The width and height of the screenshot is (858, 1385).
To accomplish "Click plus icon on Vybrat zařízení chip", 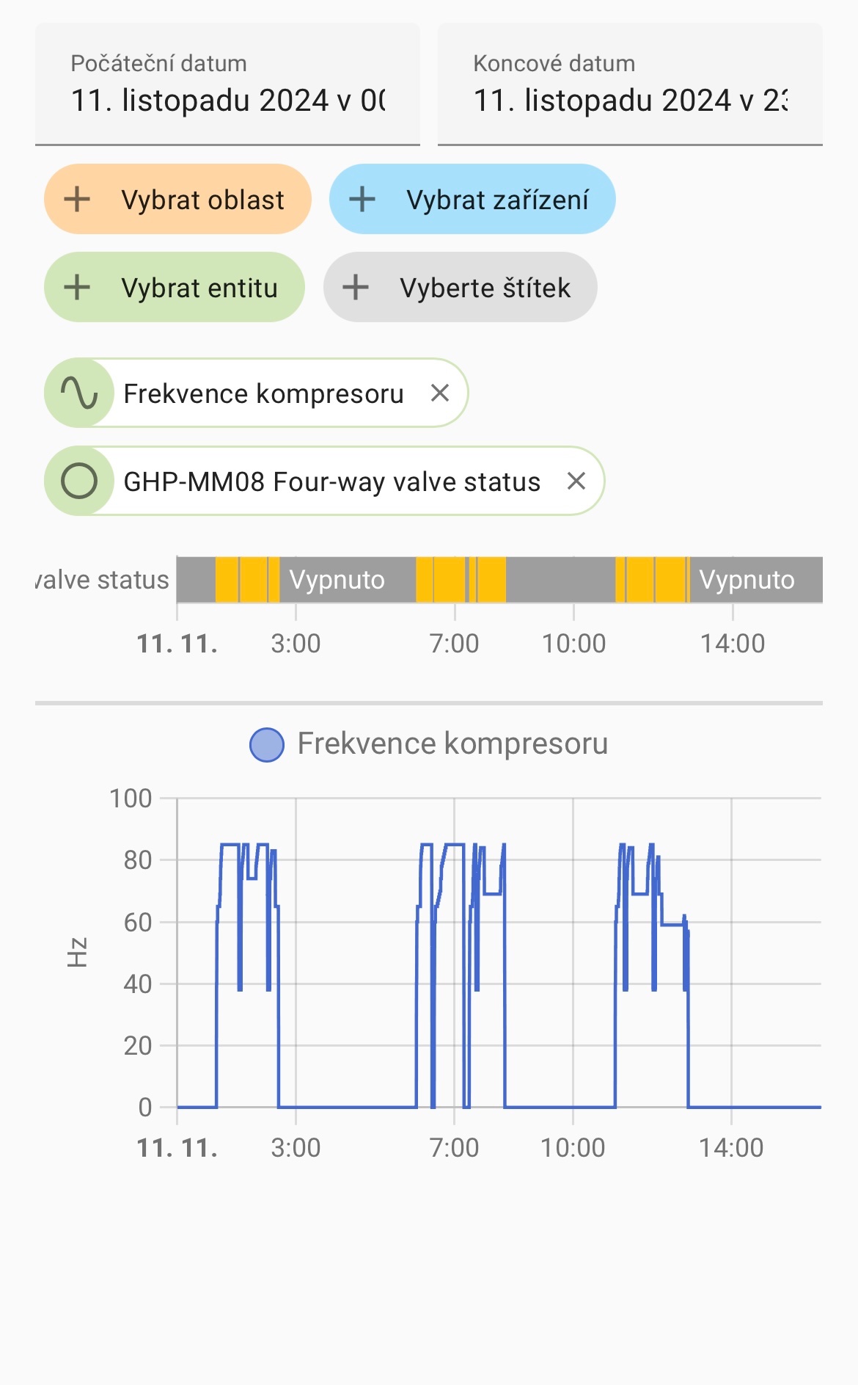I will (x=362, y=199).
